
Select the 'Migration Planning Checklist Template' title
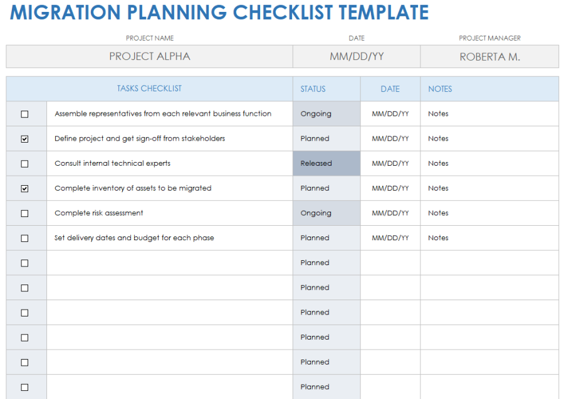(219, 13)
